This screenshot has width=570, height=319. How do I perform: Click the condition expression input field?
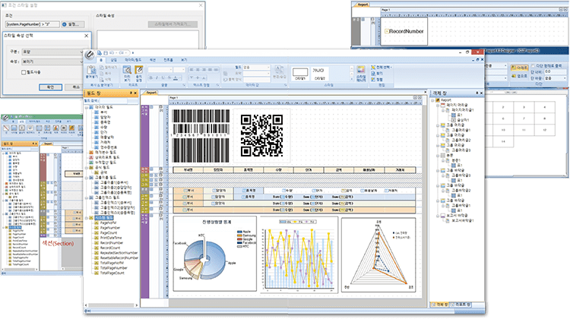[33, 24]
